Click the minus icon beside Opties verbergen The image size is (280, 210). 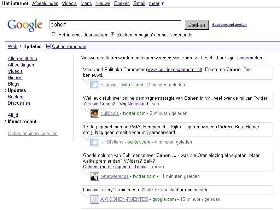(x=48, y=46)
